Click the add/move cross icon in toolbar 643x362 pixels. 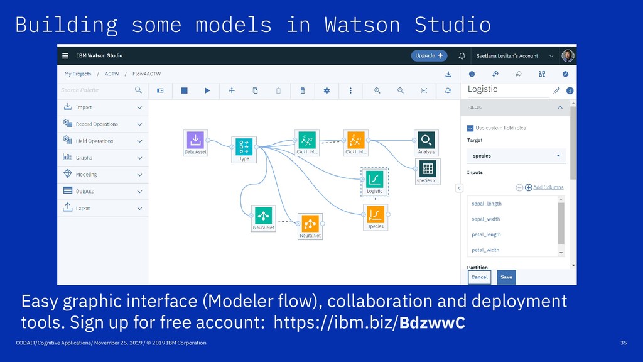232,90
